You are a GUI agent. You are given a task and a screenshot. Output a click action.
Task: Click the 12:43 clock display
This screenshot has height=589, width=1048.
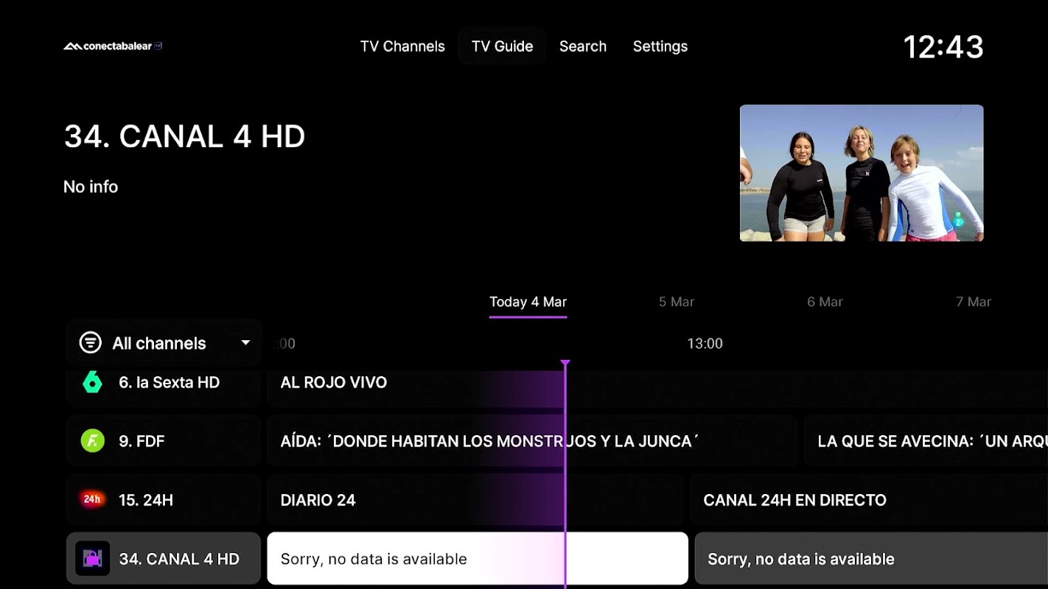click(943, 47)
